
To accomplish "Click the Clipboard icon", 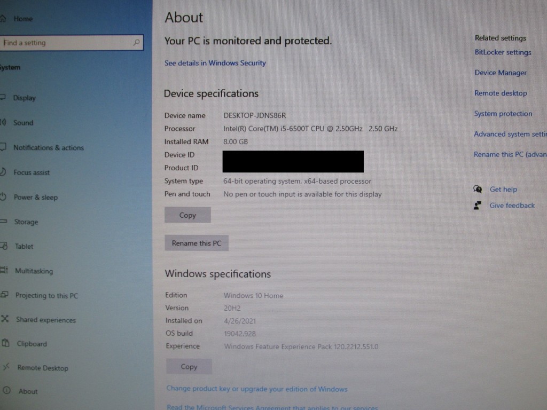I will pos(5,343).
